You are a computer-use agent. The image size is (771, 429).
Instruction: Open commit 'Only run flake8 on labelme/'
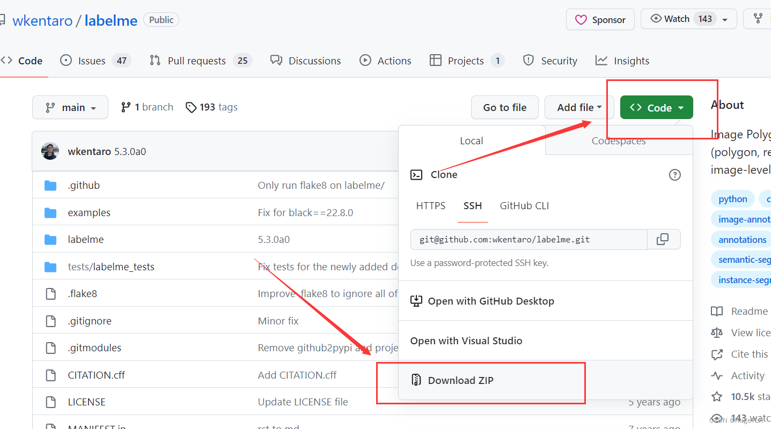tap(321, 186)
